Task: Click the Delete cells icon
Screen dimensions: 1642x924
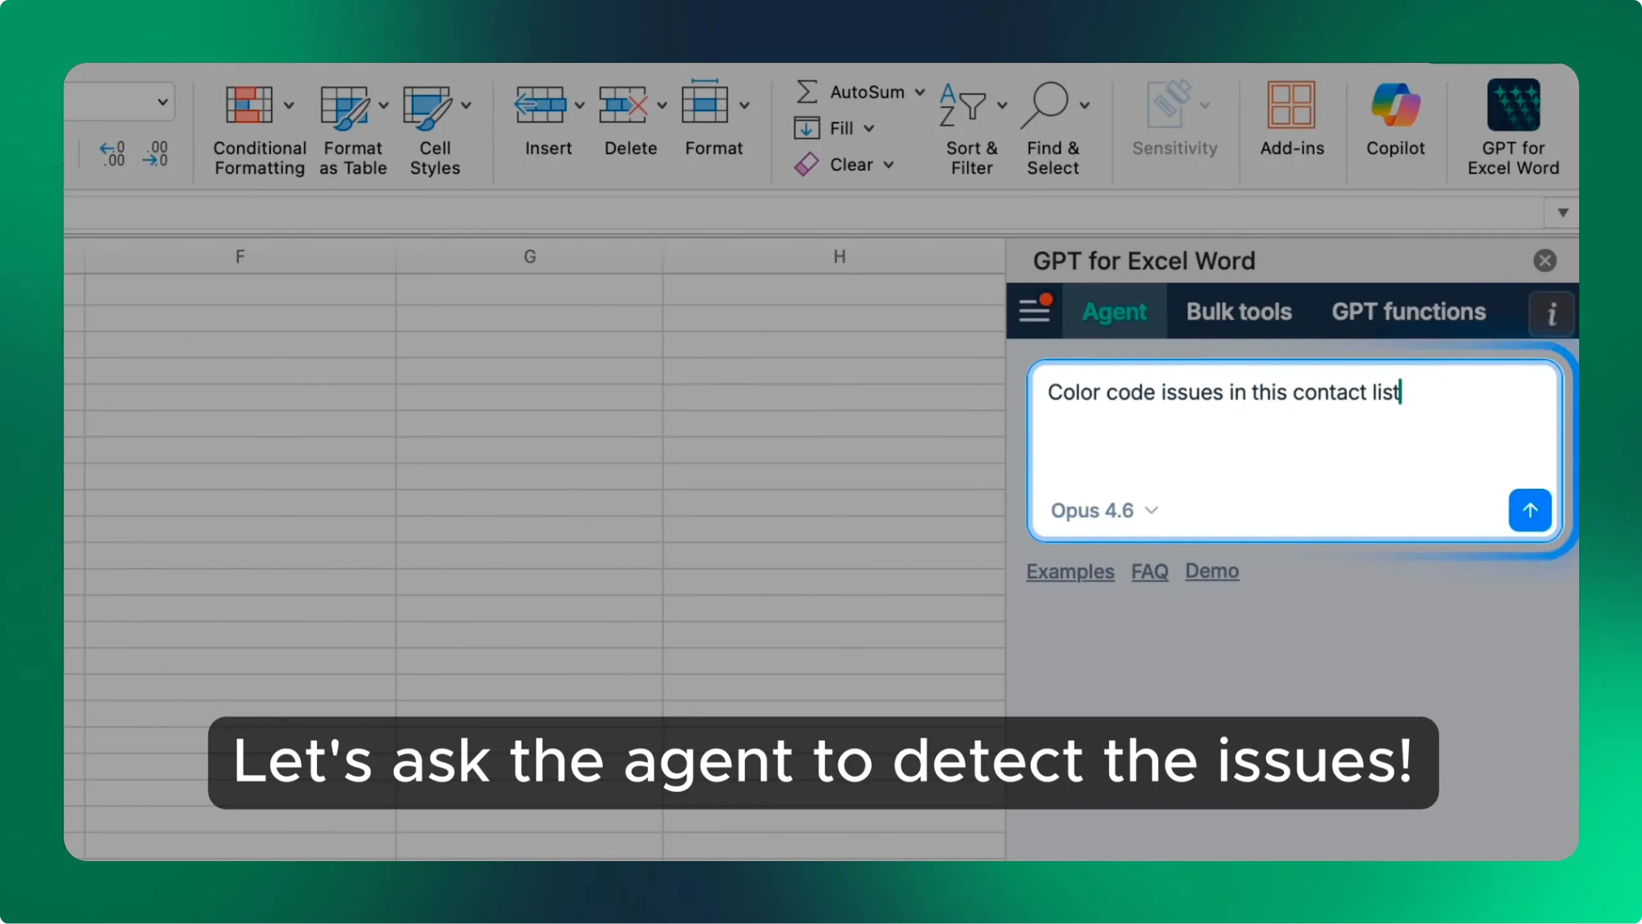Action: pyautogui.click(x=622, y=106)
